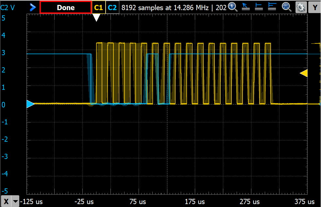
Task: Select the quick measure arrow cursor tool
Action: 246,7
